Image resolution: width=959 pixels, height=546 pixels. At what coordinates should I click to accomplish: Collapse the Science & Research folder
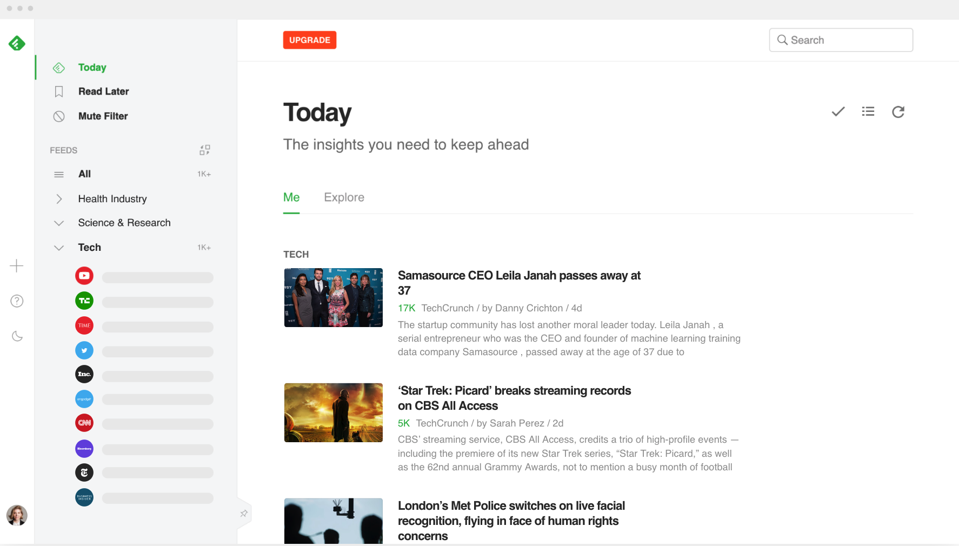click(x=59, y=223)
